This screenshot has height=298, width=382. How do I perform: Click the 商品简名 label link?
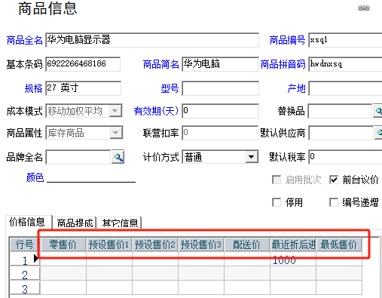160,64
